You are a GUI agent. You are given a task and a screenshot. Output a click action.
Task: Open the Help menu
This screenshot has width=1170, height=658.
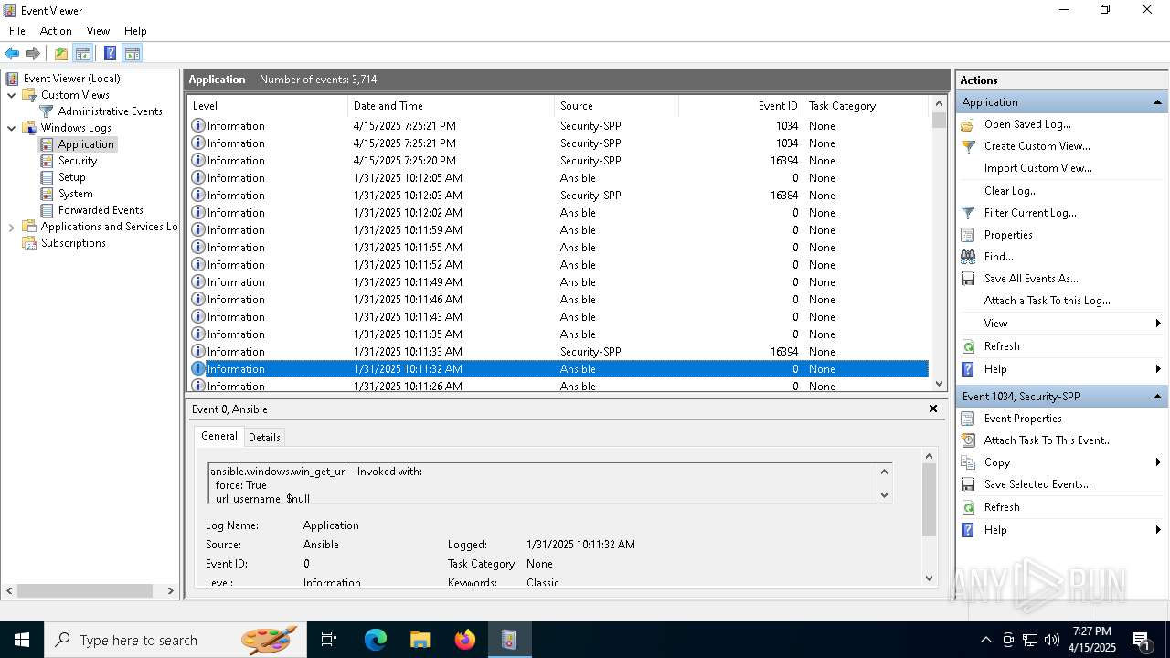[135, 31]
